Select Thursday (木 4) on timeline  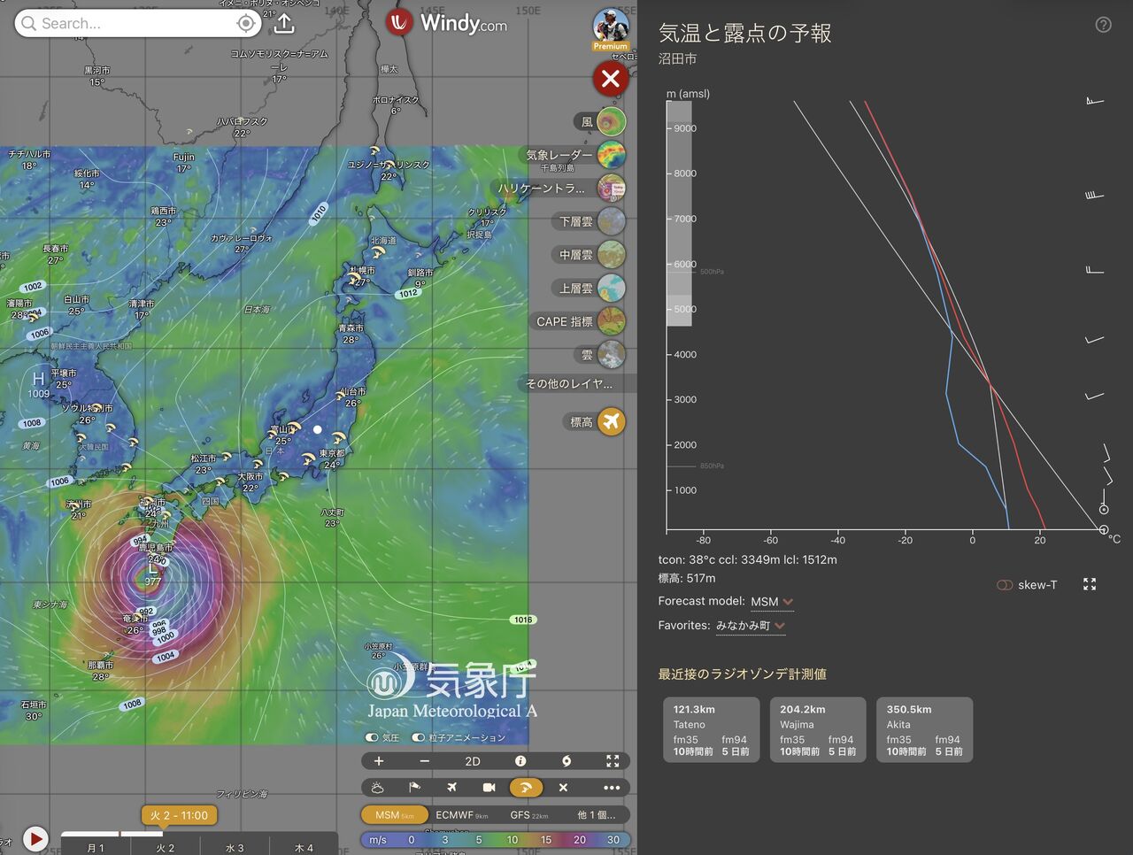click(304, 847)
